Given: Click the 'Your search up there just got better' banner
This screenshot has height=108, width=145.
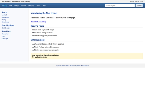Looking at the screenshot, I should point(87,56).
